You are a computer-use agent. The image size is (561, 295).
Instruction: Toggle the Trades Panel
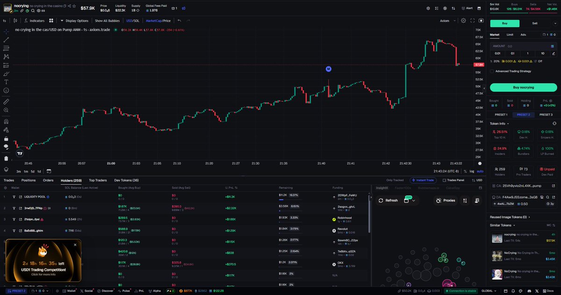pyautogui.click(x=453, y=180)
